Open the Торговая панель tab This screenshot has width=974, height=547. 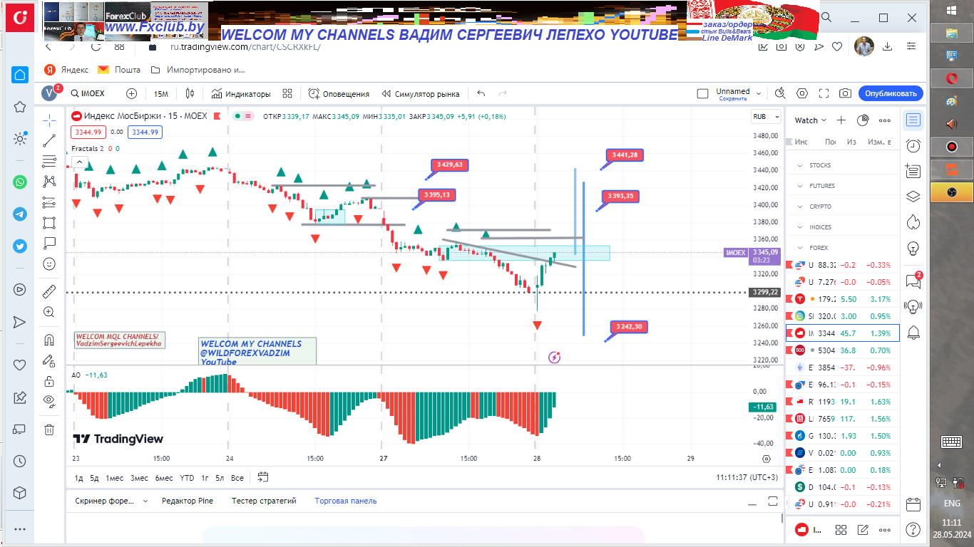click(346, 501)
